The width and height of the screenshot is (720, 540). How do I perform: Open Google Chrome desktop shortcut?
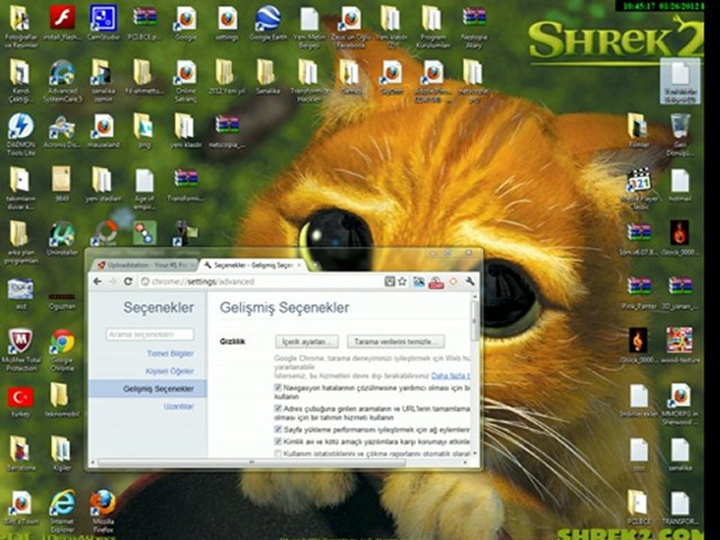(62, 350)
